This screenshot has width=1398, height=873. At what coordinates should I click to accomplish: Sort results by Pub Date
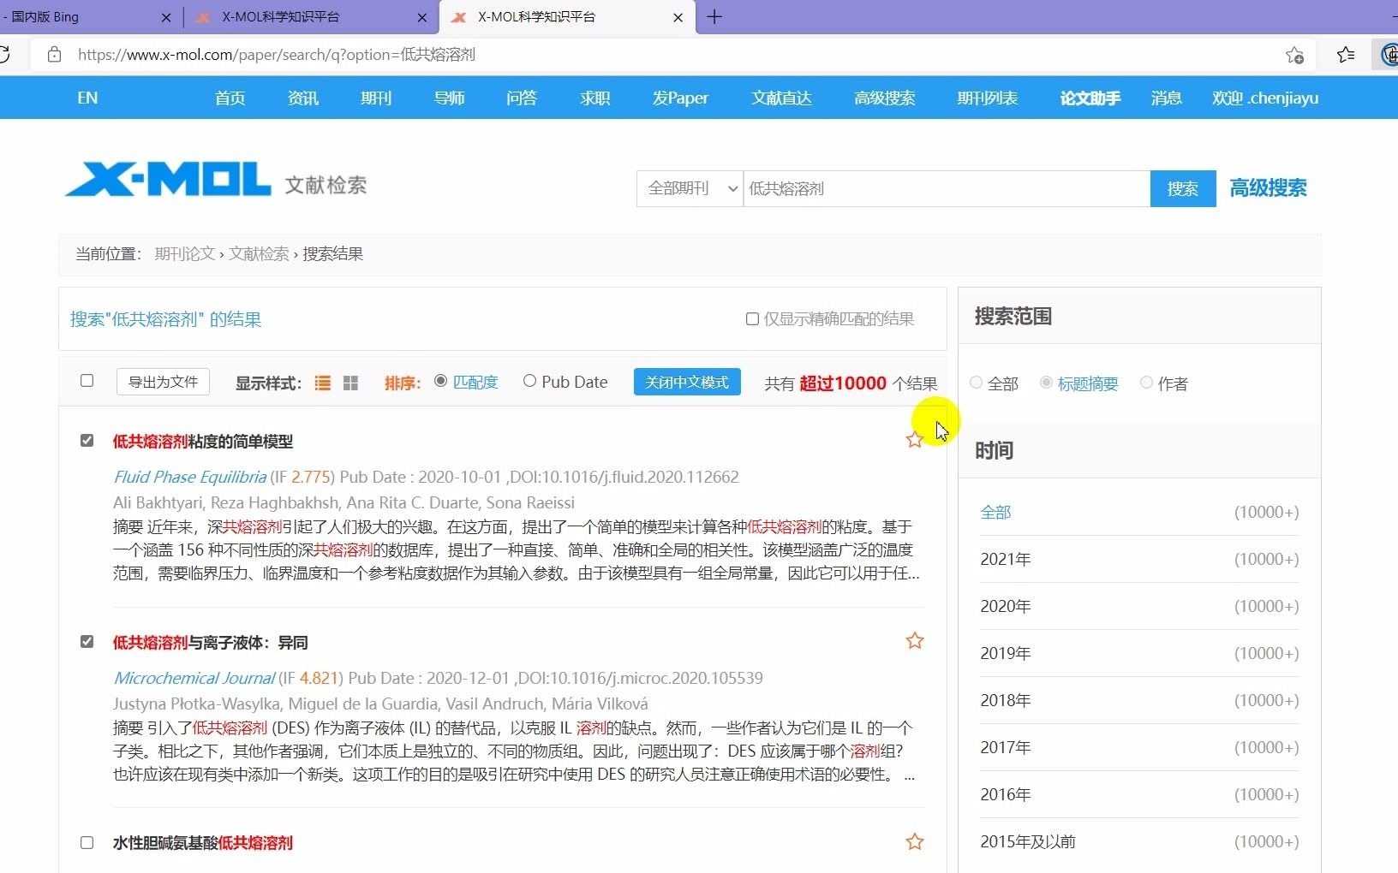tap(529, 381)
